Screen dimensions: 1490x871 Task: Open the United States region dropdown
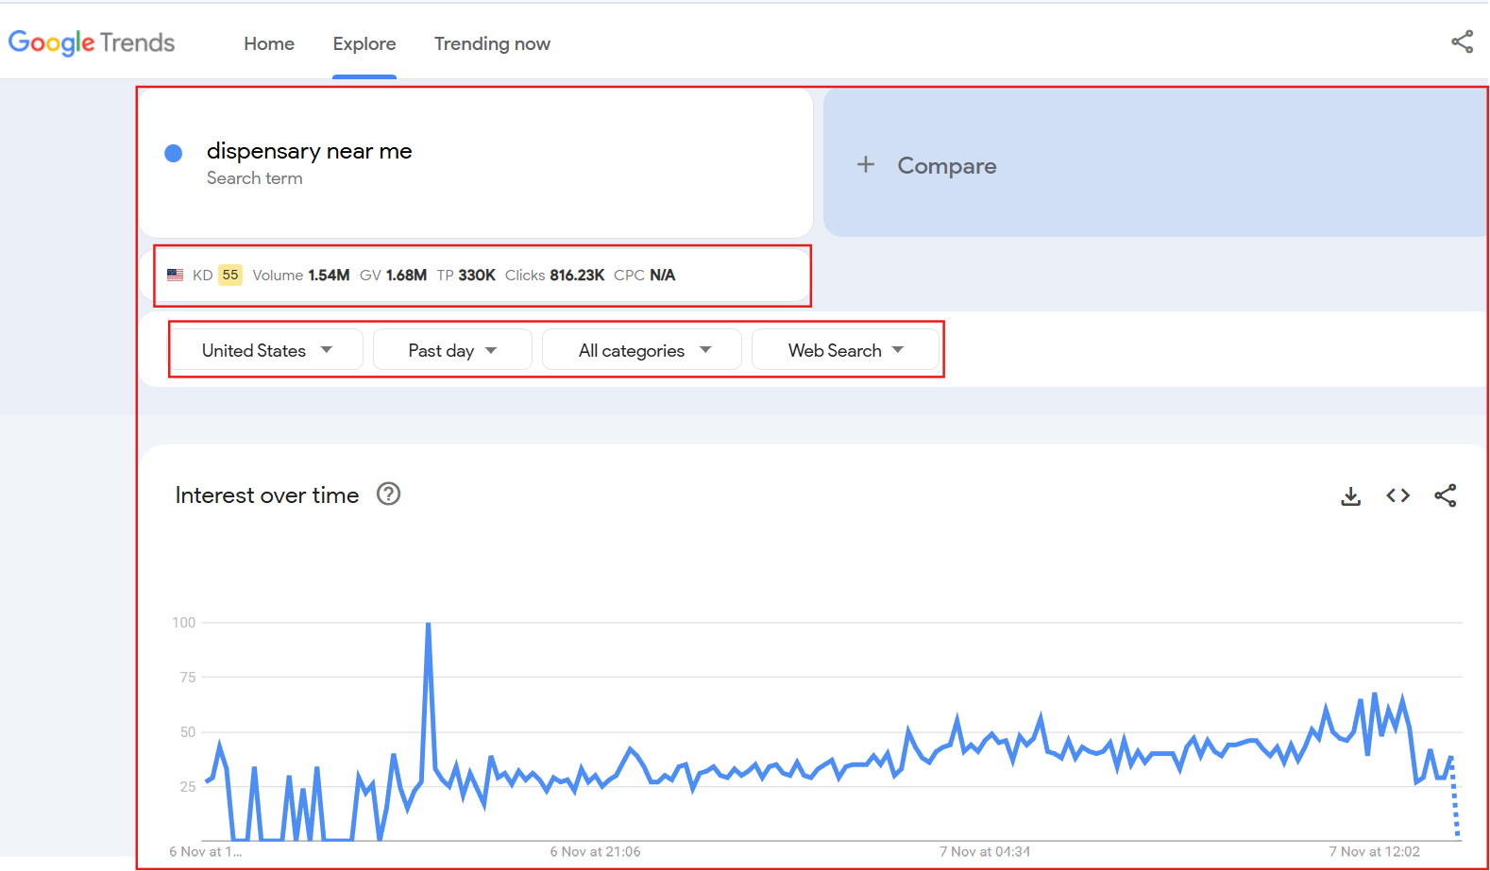[x=267, y=350]
